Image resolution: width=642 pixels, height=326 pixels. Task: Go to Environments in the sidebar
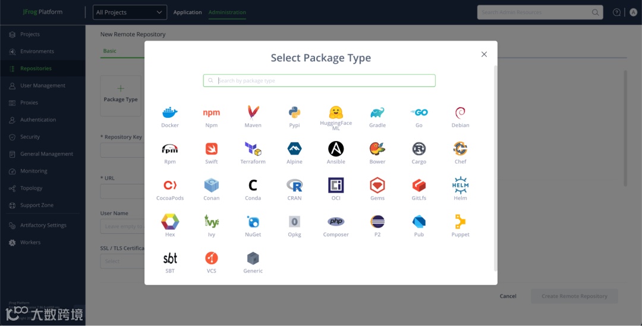tap(43, 51)
